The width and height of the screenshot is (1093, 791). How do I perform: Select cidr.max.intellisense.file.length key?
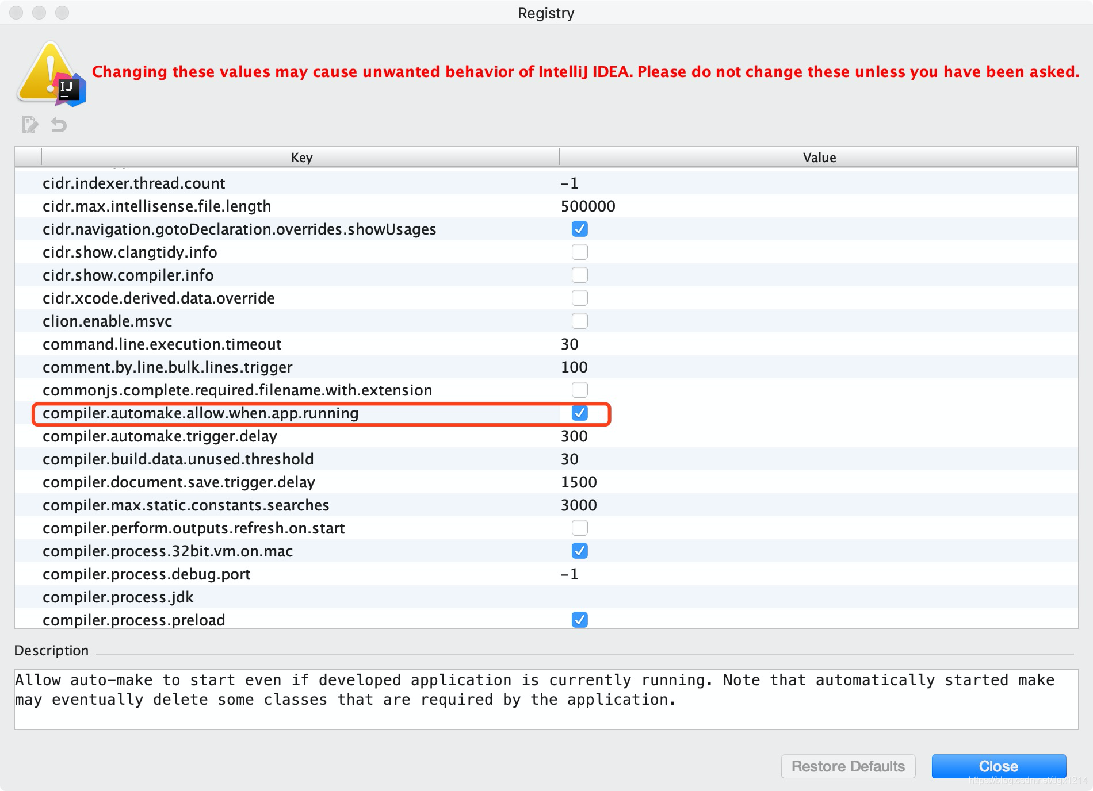pyautogui.click(x=156, y=206)
